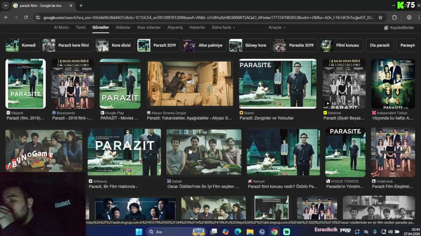Open Task View on the taskbar

coord(214,232)
